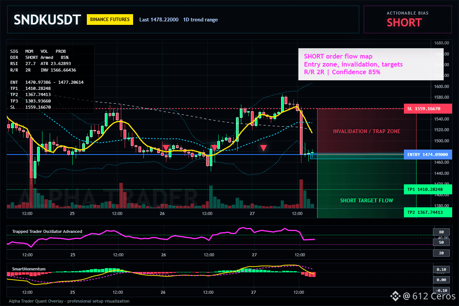Click the Alpha Trader Quant Overlay footer text

click(x=69, y=301)
